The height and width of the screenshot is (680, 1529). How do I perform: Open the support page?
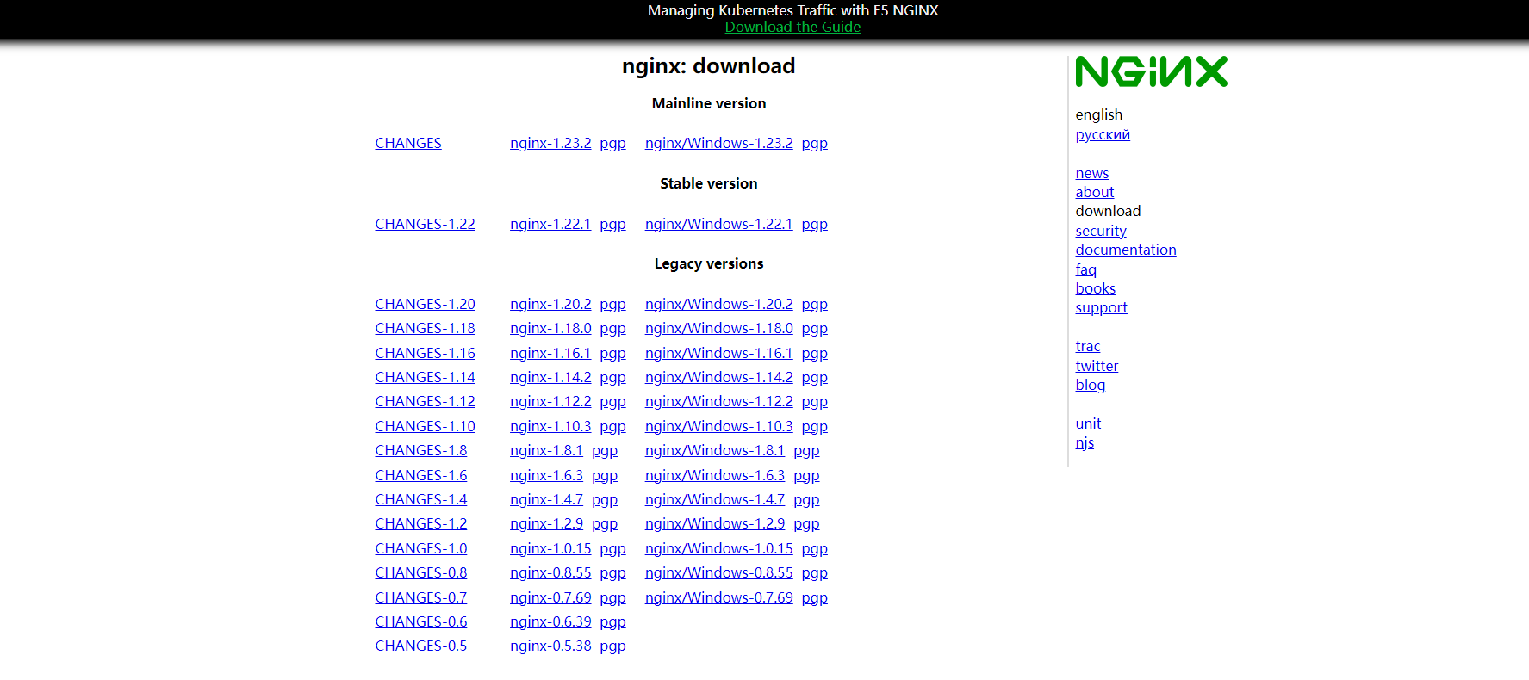[1102, 307]
